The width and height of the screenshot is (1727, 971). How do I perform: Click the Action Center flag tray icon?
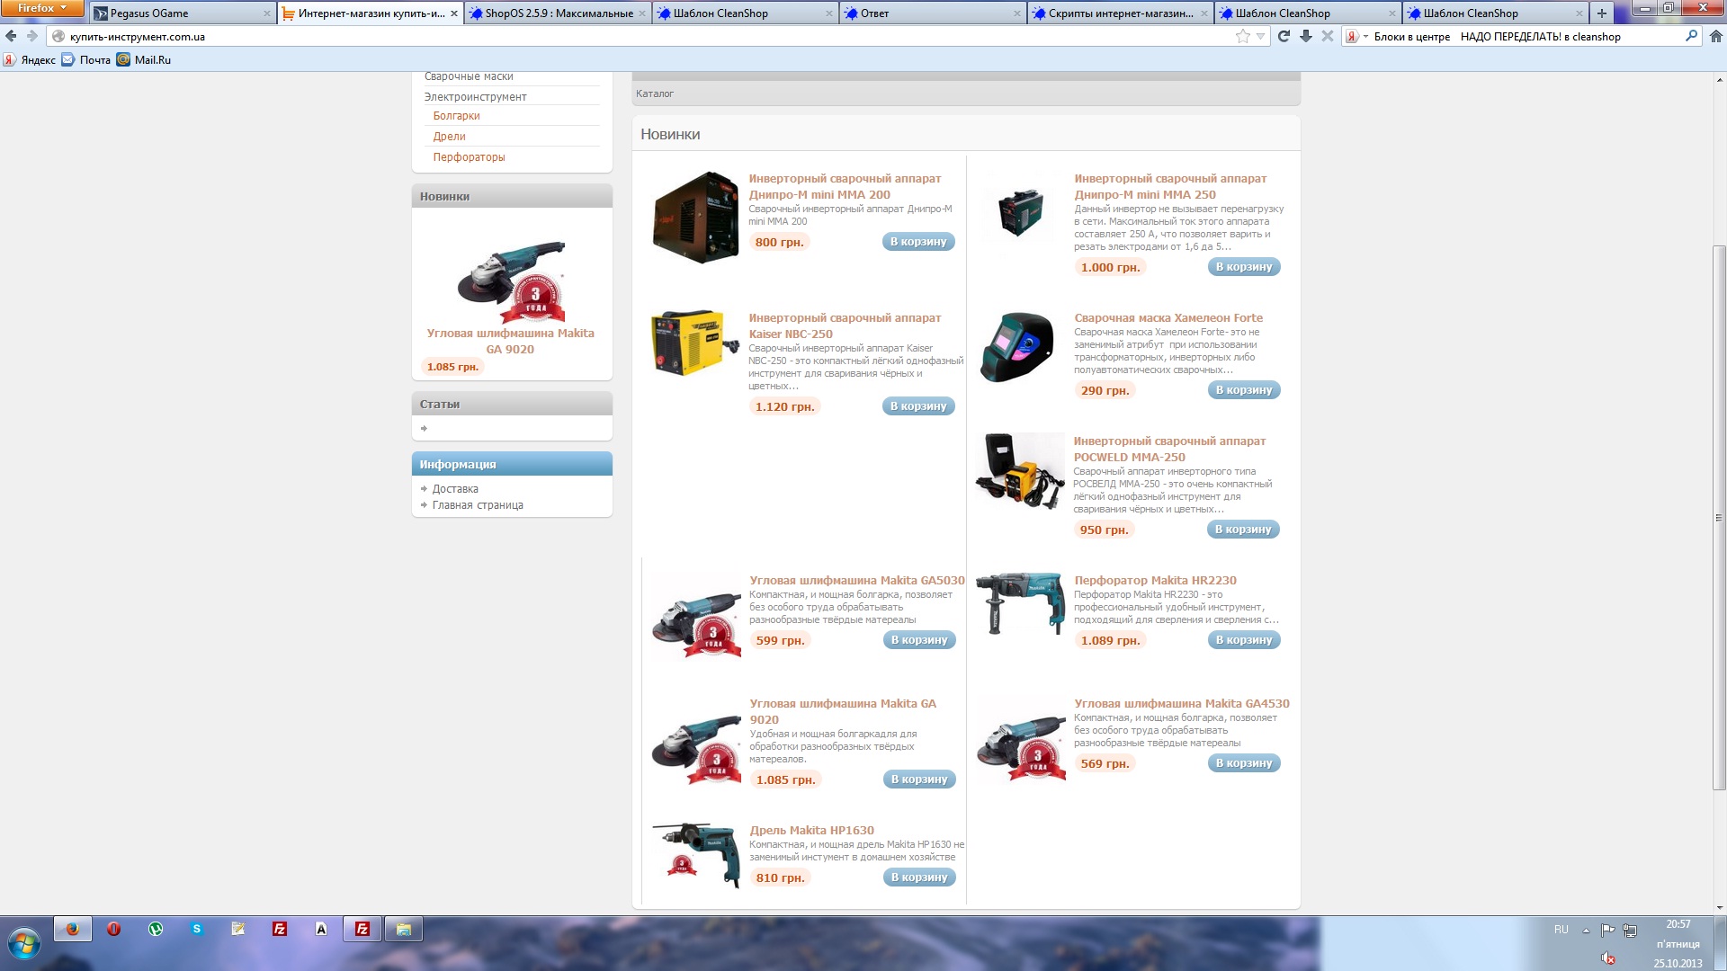(1607, 930)
